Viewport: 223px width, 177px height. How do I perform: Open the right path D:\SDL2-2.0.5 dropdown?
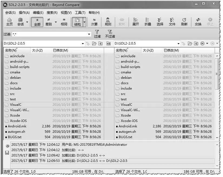tap(178, 44)
